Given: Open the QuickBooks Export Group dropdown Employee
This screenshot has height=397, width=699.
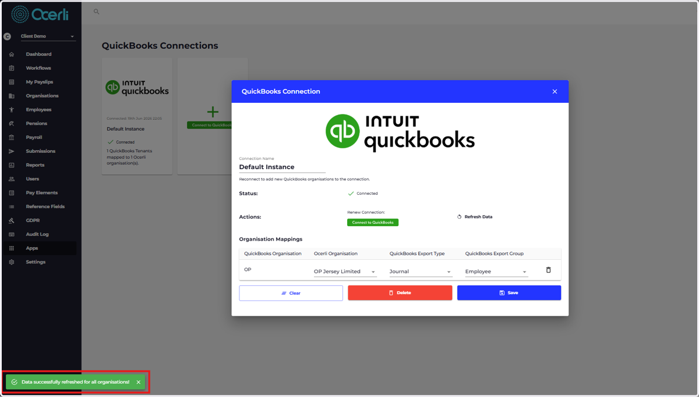Looking at the screenshot, I should pos(496,271).
